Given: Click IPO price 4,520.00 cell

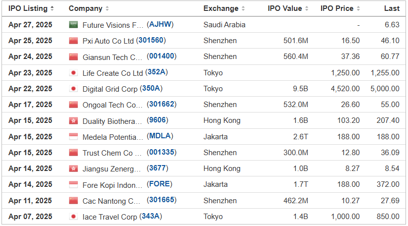Looking at the screenshot, I should point(345,89).
